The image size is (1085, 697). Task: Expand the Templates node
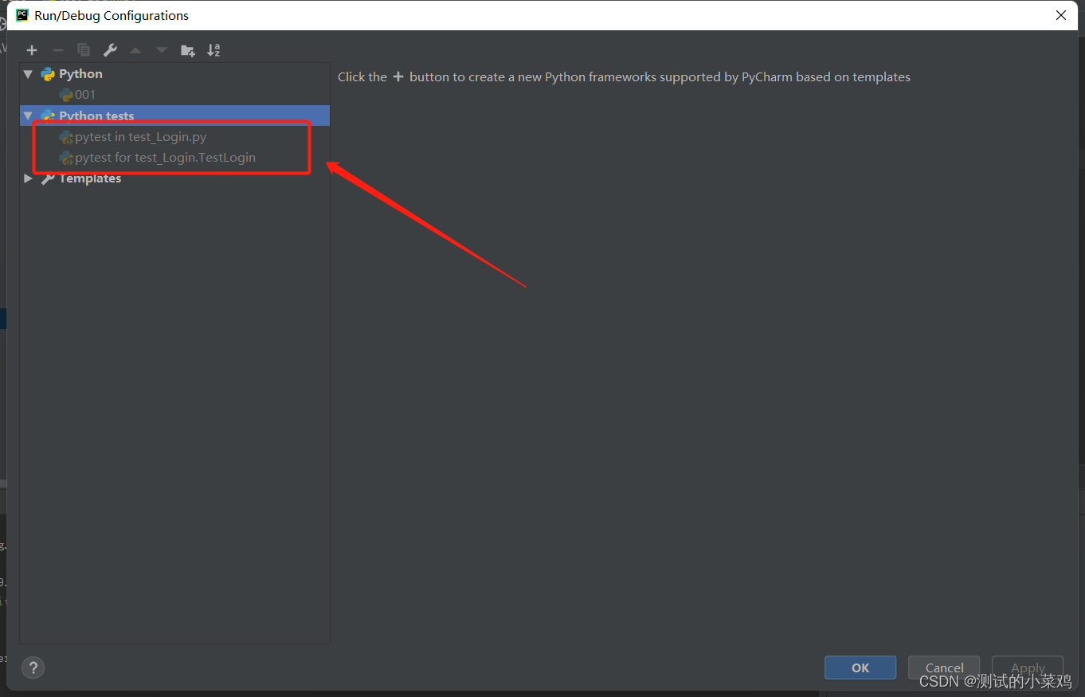pyautogui.click(x=27, y=178)
